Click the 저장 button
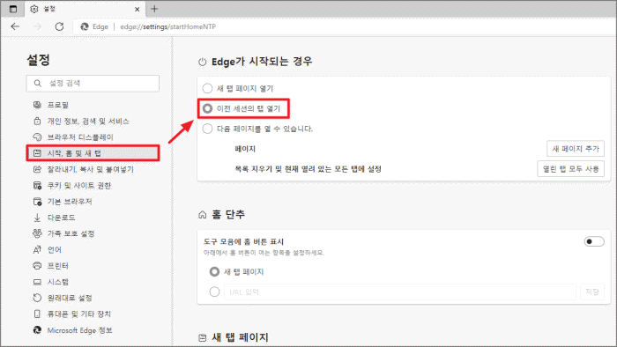 coord(591,292)
